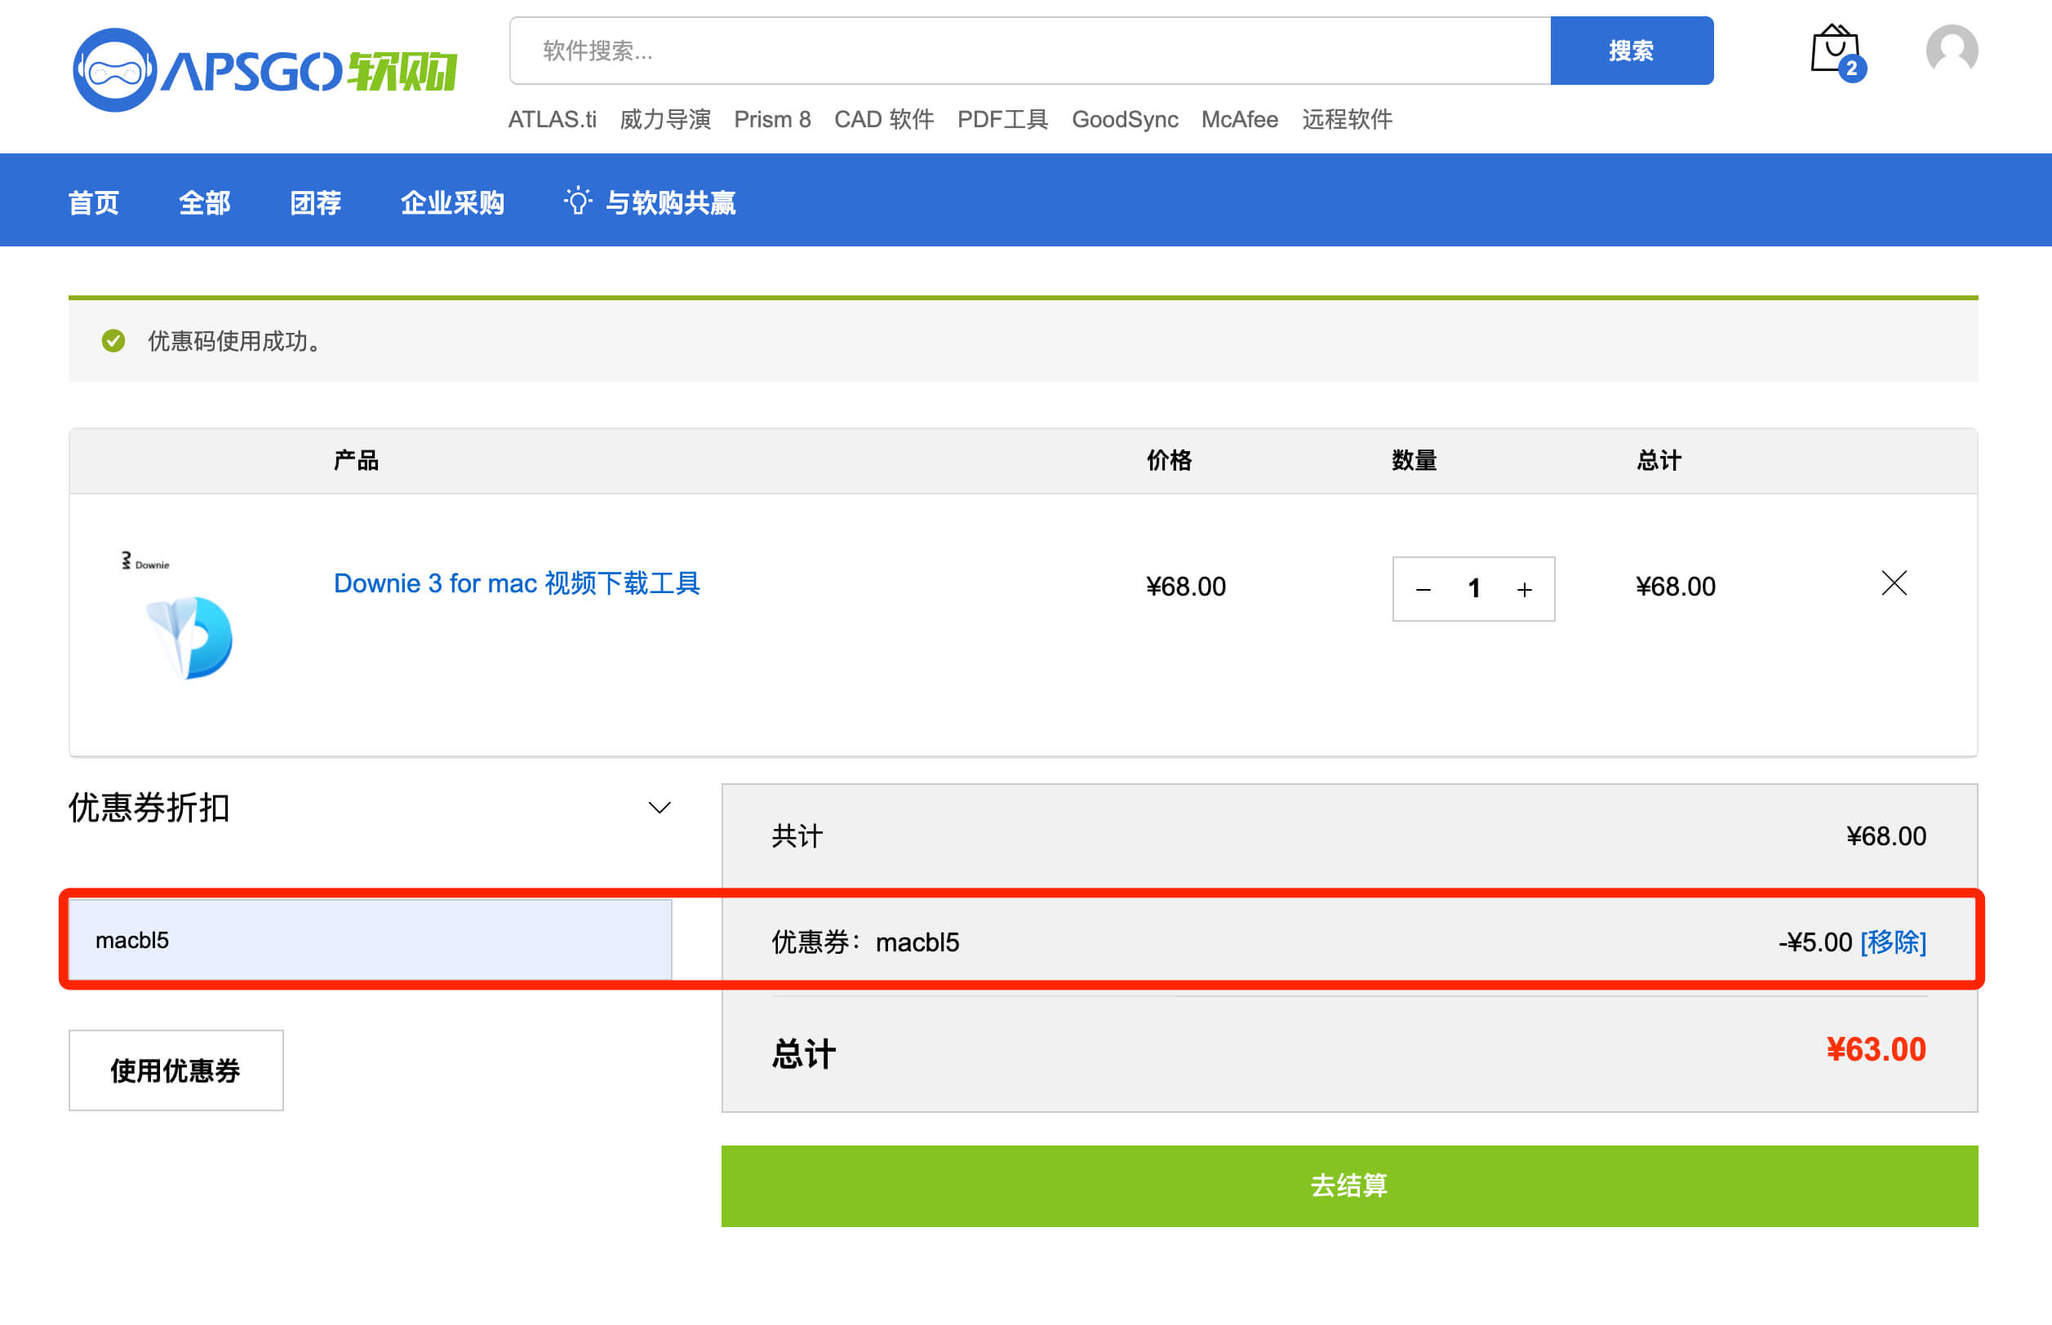The image size is (2052, 1325).
Task: Decrease quantity with the minus button
Action: 1423,589
